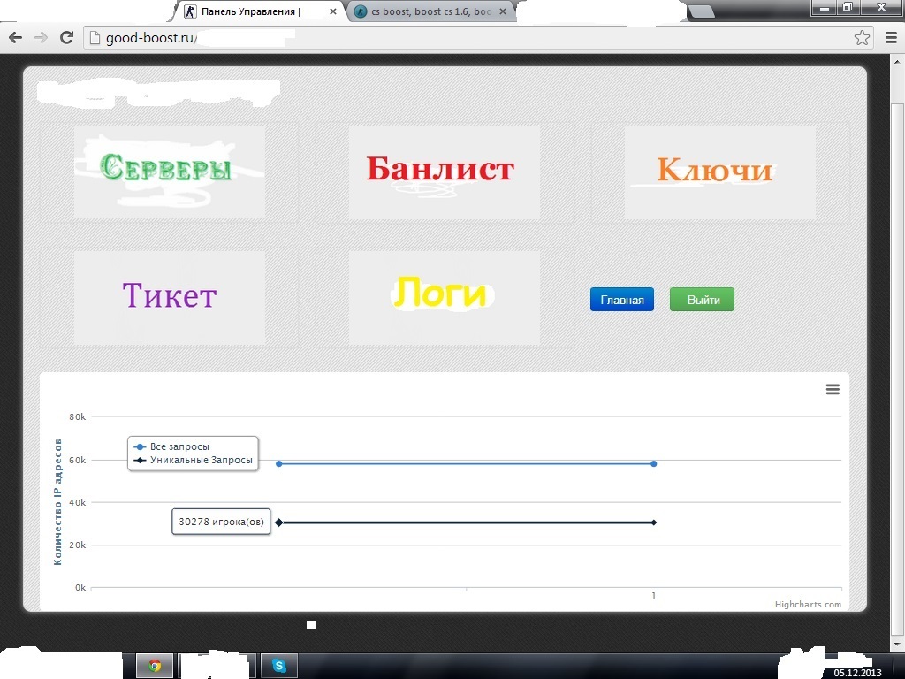Open the Банлист section tile
Image resolution: width=905 pixels, height=679 pixels.
444,172
